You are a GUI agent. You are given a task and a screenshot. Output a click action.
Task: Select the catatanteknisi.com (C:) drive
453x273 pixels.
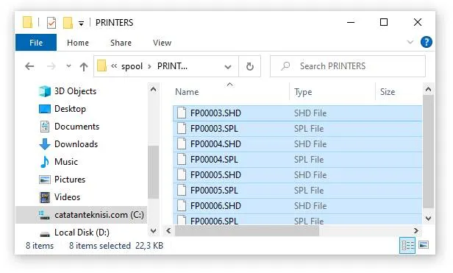tap(81, 215)
